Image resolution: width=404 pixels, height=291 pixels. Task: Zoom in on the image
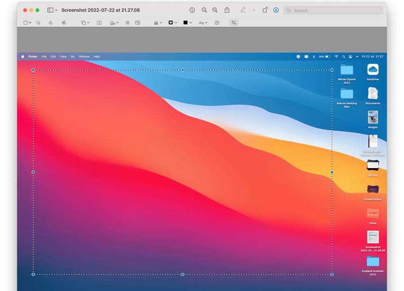[215, 10]
